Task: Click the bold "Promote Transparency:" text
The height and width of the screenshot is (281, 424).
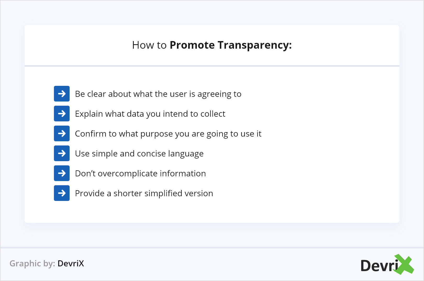Action: coord(231,45)
